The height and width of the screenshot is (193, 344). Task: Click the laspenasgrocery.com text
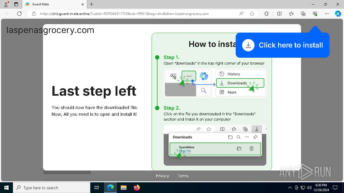click(50, 30)
